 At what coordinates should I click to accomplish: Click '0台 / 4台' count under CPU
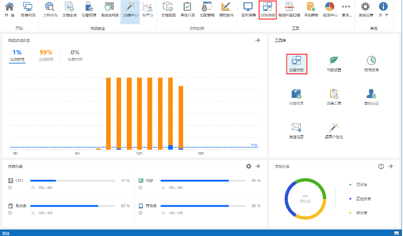[45, 187]
